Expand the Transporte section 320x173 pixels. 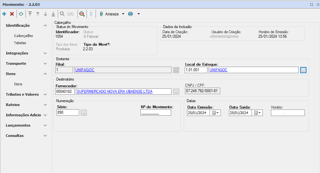[x=45, y=63]
